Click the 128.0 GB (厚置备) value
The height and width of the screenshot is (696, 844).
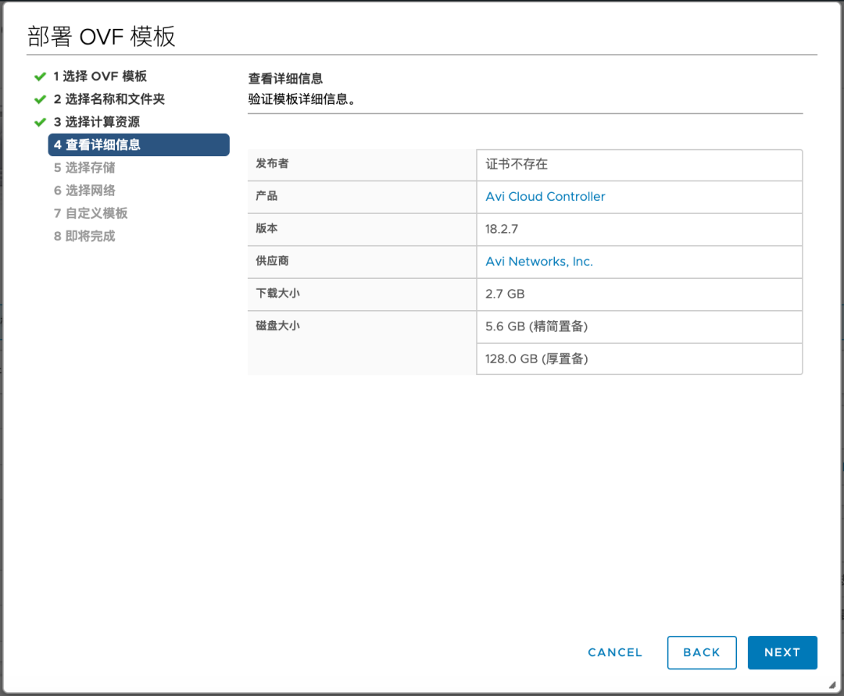tap(536, 359)
